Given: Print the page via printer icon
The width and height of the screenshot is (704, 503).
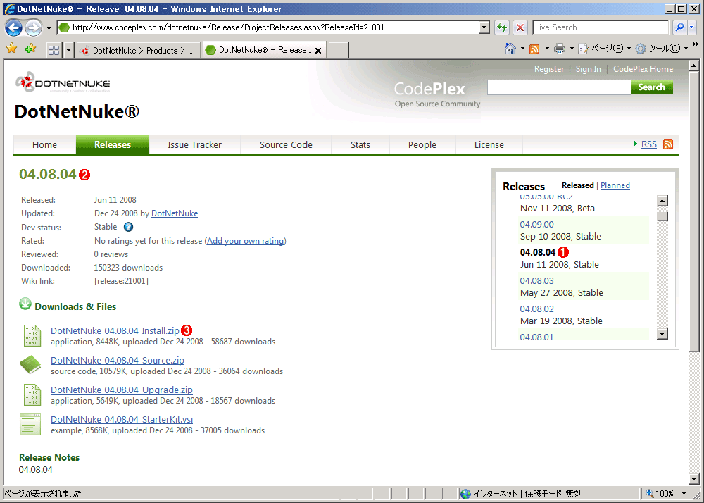Looking at the screenshot, I should click(x=560, y=49).
